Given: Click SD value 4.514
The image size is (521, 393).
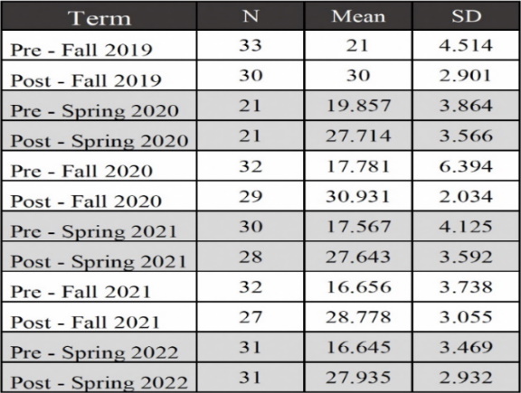Looking at the screenshot, I should (x=466, y=45).
